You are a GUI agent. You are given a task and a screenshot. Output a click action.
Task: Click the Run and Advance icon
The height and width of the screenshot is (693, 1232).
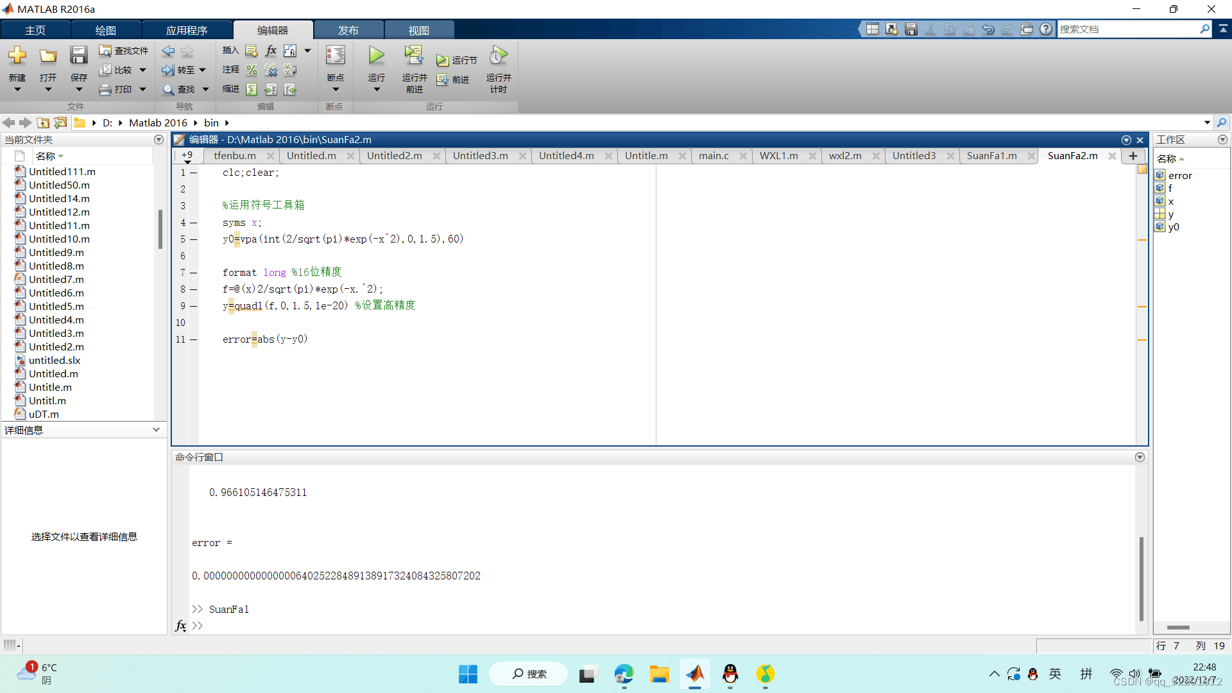click(x=414, y=56)
